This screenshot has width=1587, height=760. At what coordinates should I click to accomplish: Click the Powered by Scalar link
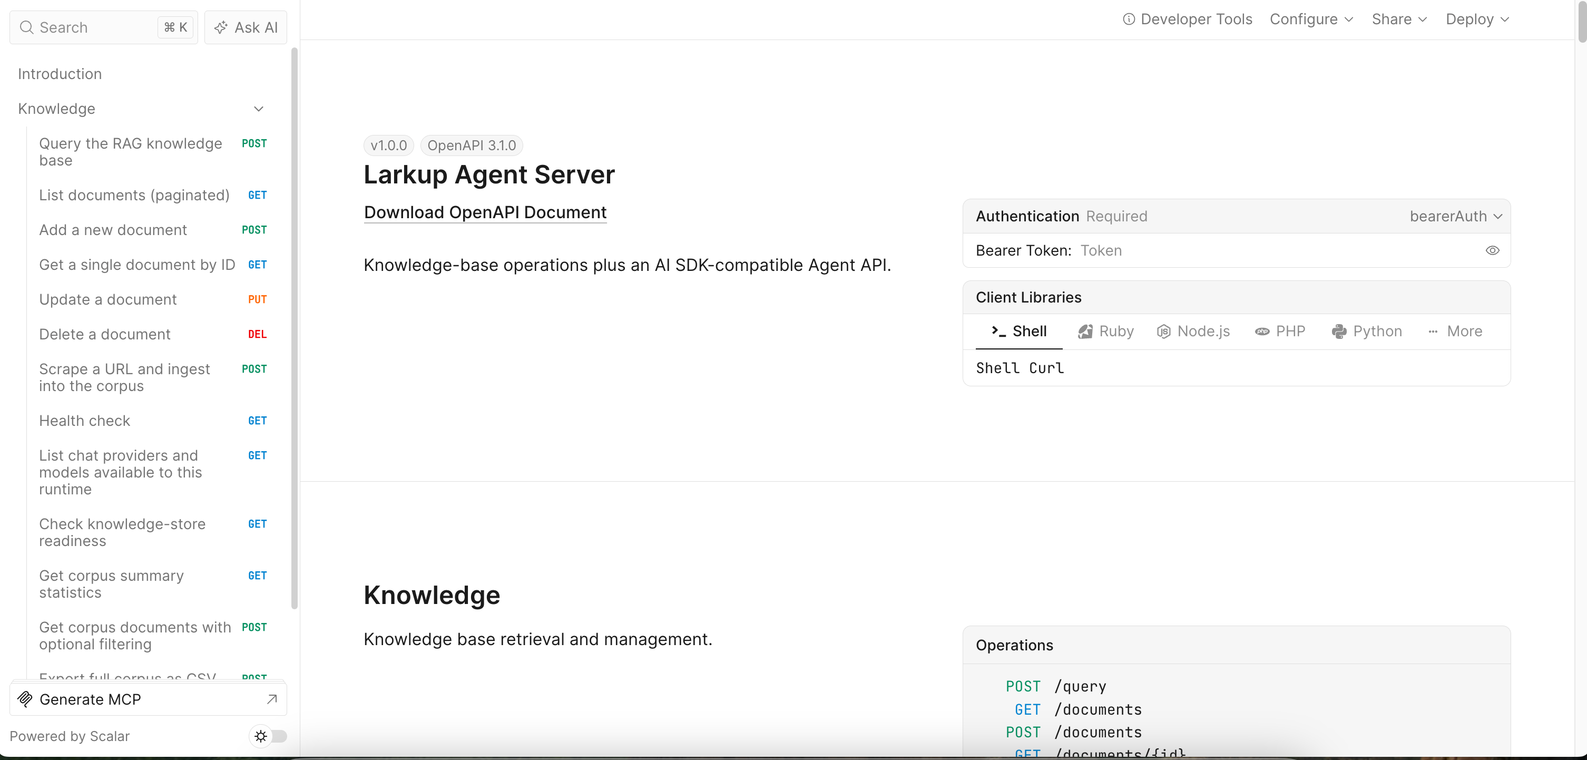click(x=70, y=736)
